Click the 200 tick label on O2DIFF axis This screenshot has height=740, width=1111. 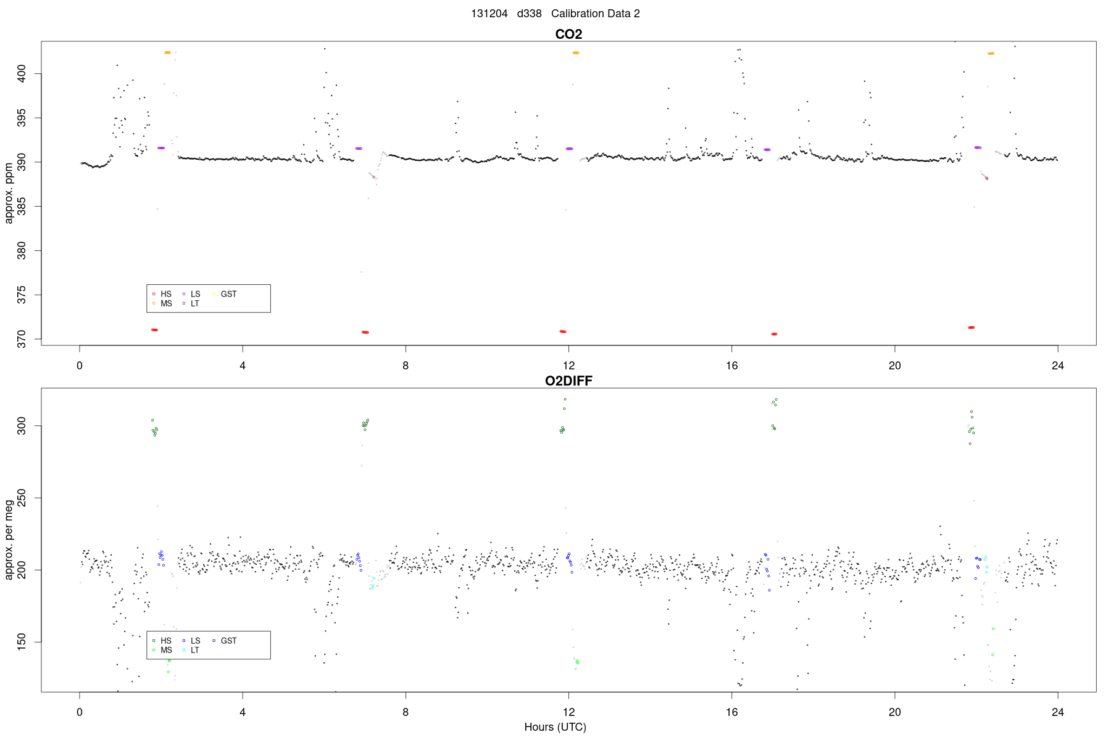(x=22, y=570)
